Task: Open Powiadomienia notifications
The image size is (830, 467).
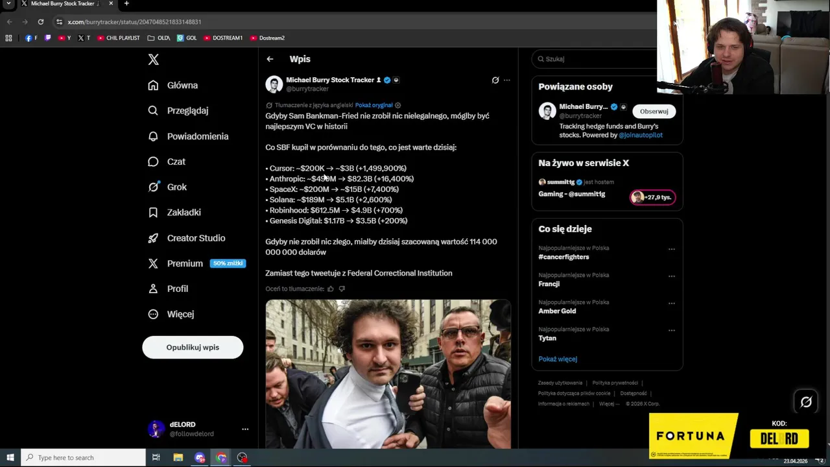Action: point(188,136)
